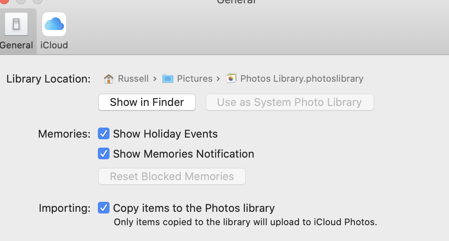The image size is (449, 241).
Task: Click the blue Pictures folder icon
Action: point(168,78)
